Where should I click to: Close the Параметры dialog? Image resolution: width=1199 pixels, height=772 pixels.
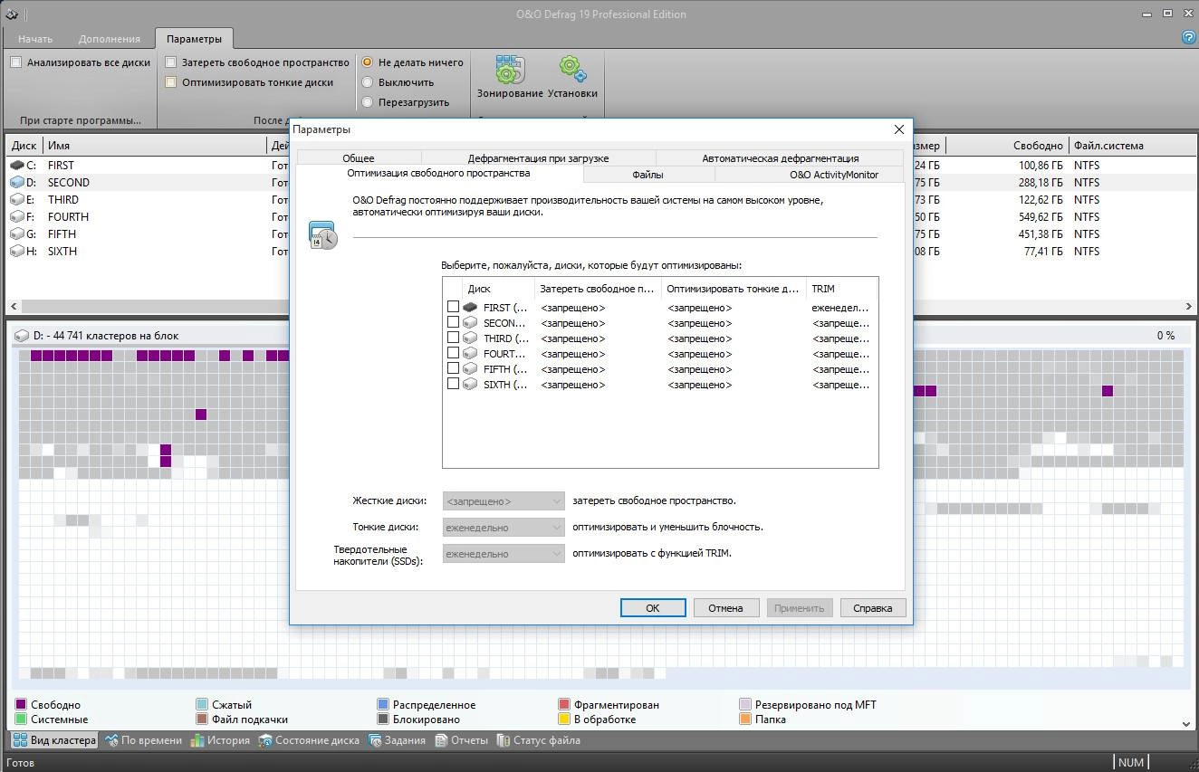(898, 129)
